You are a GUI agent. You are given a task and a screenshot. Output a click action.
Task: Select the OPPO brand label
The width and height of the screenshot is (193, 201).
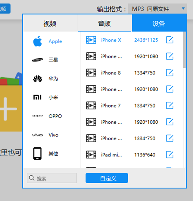[x=55, y=116]
